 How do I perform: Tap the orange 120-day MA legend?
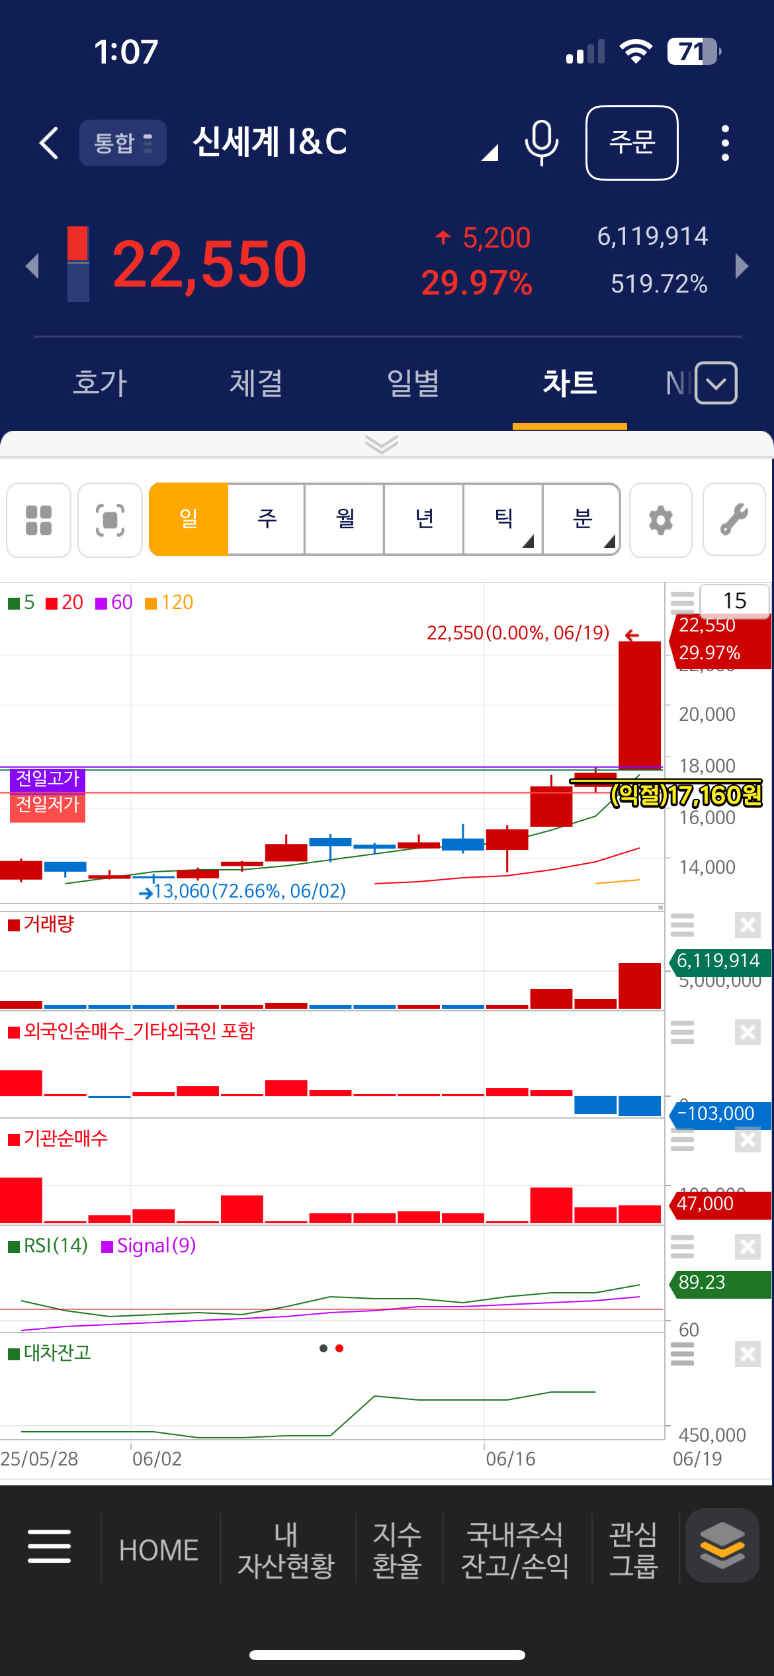click(x=169, y=602)
